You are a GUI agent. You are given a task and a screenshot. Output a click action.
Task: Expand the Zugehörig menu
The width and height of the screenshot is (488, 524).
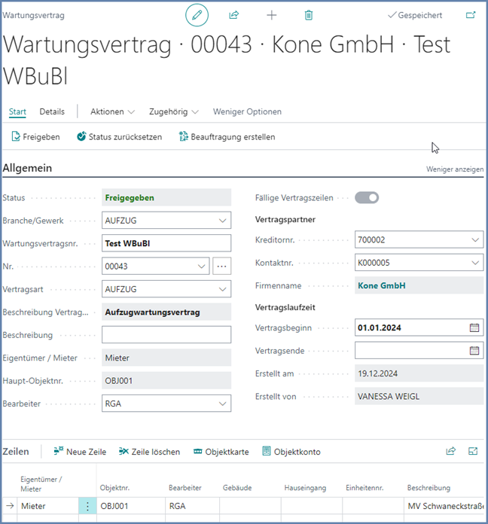click(173, 111)
